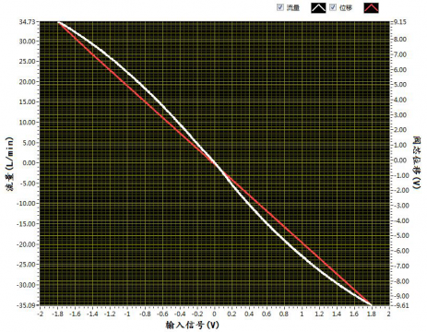Select the 2 x-axis maximum value
The height and width of the screenshot is (332, 427).
[x=389, y=314]
